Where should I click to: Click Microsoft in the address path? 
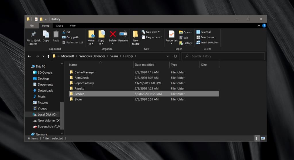pos(68,56)
